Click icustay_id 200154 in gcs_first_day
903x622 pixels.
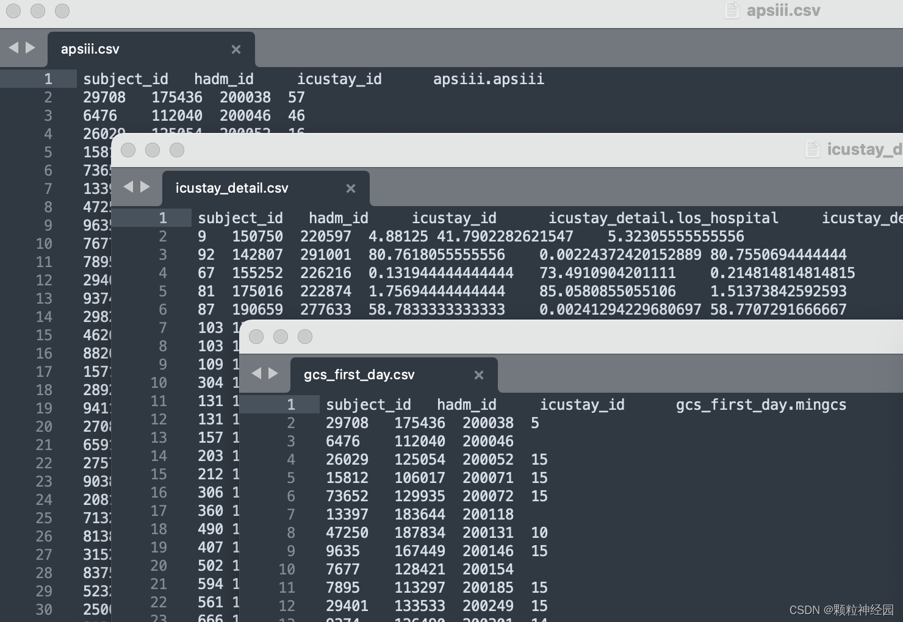pos(488,570)
